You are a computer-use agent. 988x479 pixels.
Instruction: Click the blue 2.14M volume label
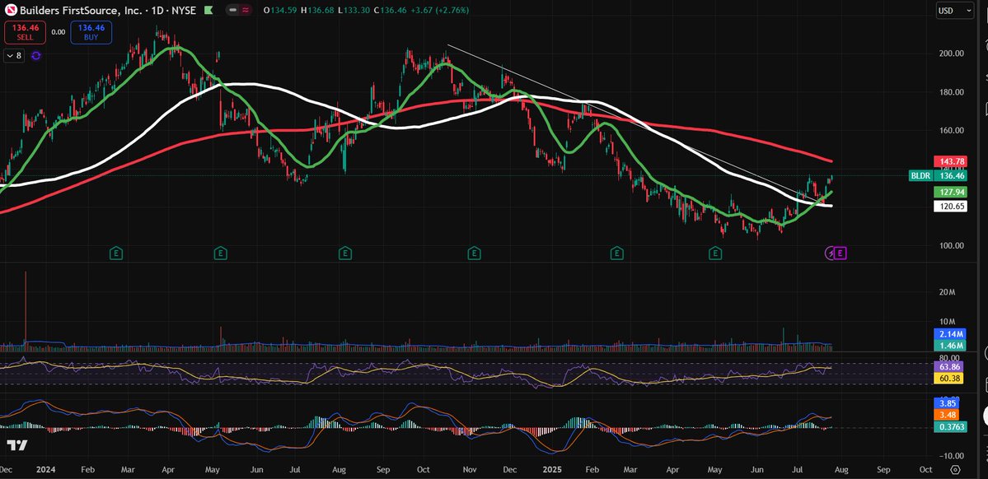click(x=952, y=334)
